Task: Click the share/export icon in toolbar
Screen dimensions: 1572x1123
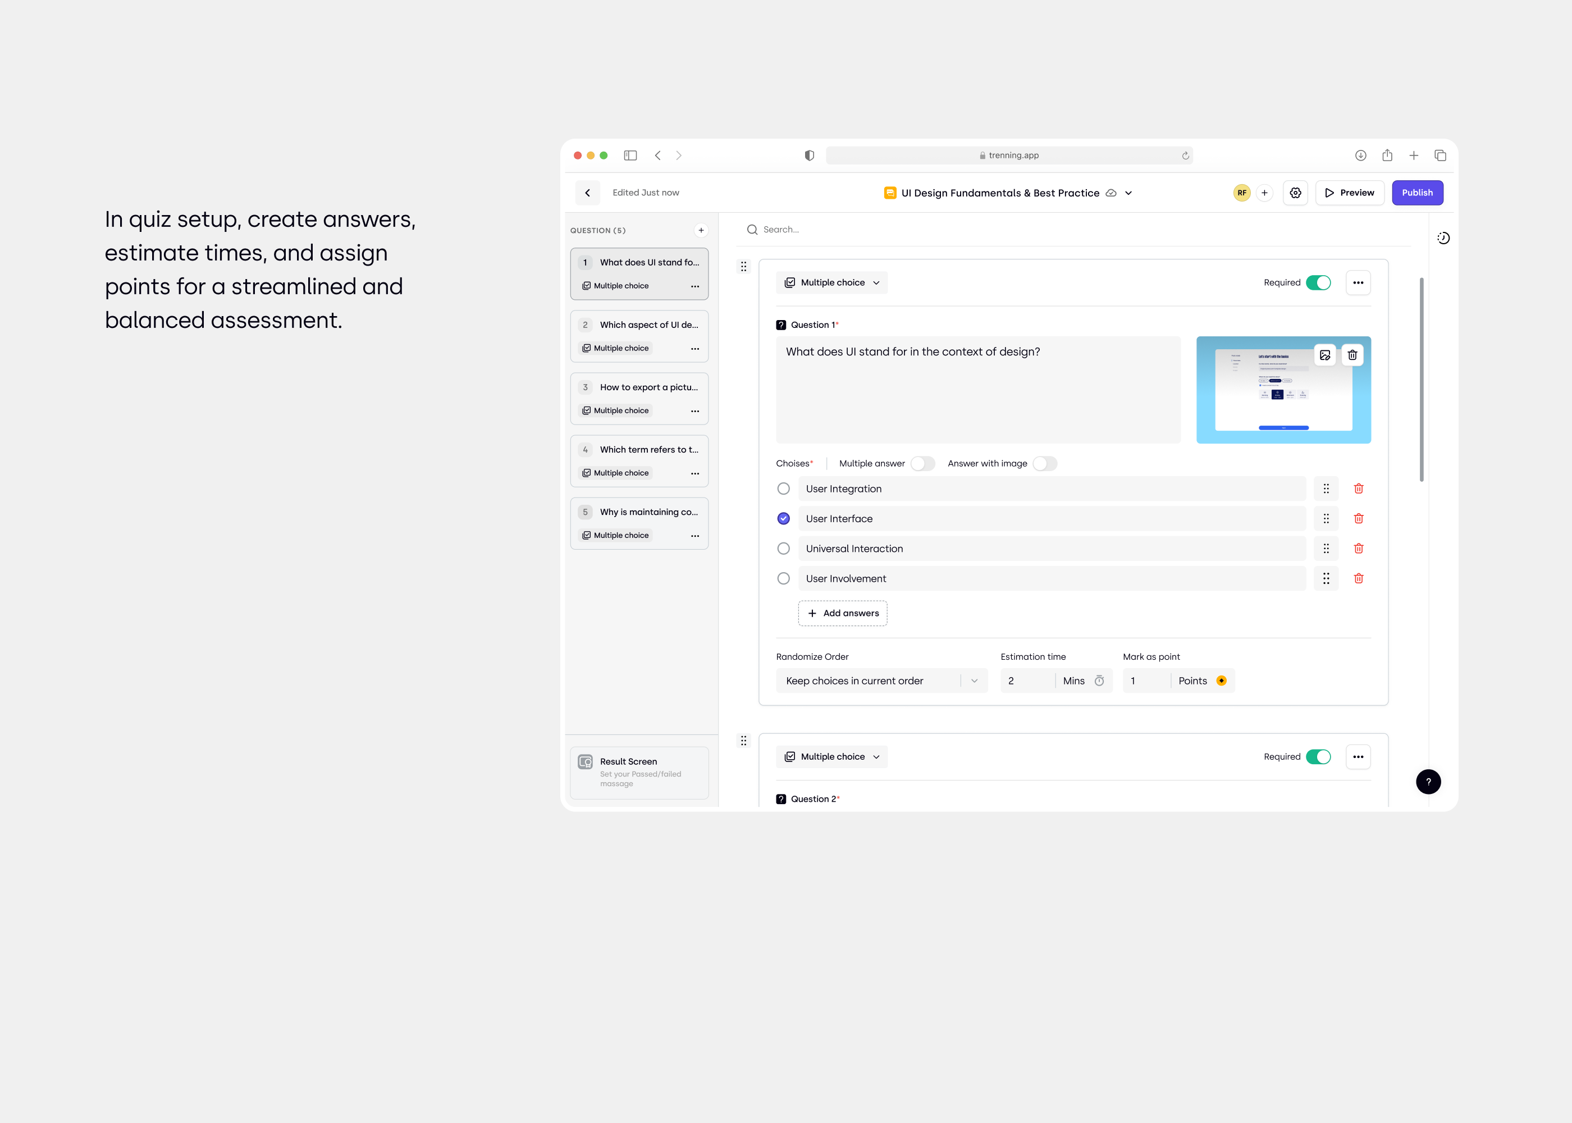Action: 1387,154
